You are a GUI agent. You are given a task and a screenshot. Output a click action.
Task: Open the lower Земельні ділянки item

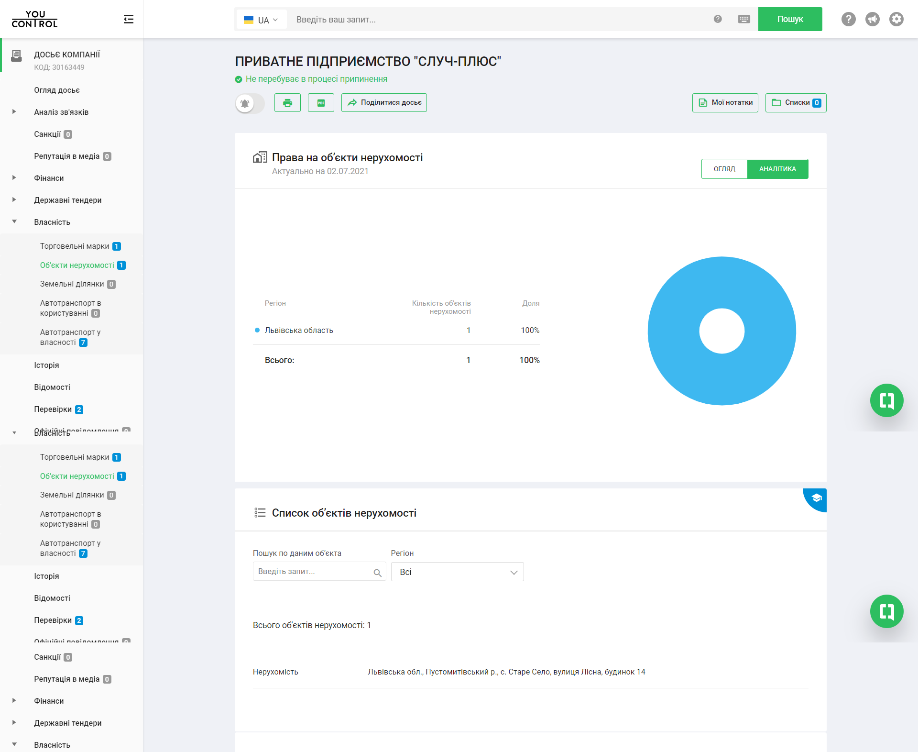coord(77,495)
